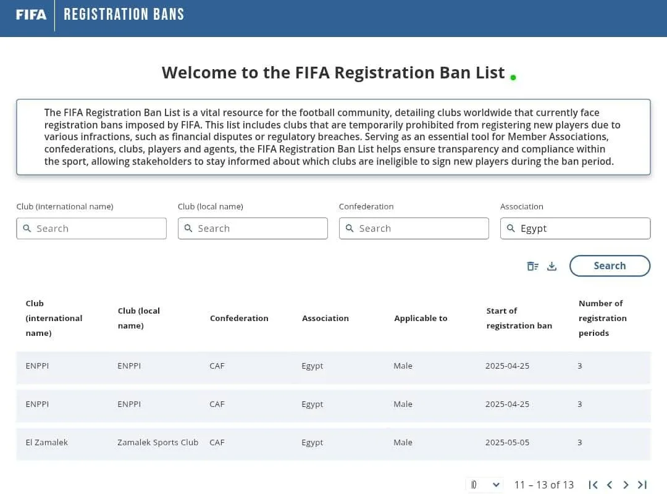Screen dimensions: 667x494
Task: Click the 2025-05-05 start date cell
Action: (x=508, y=443)
